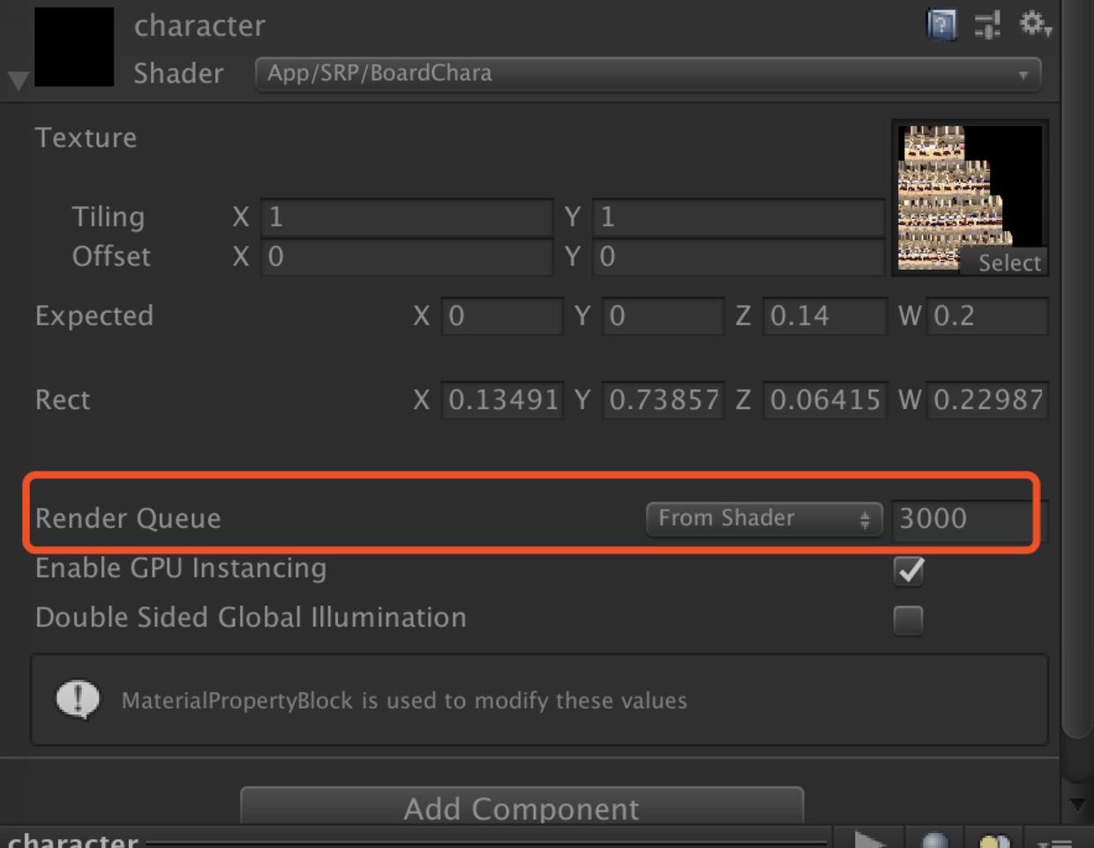
Task: Click the preview light toggle icon
Action: coord(993,839)
